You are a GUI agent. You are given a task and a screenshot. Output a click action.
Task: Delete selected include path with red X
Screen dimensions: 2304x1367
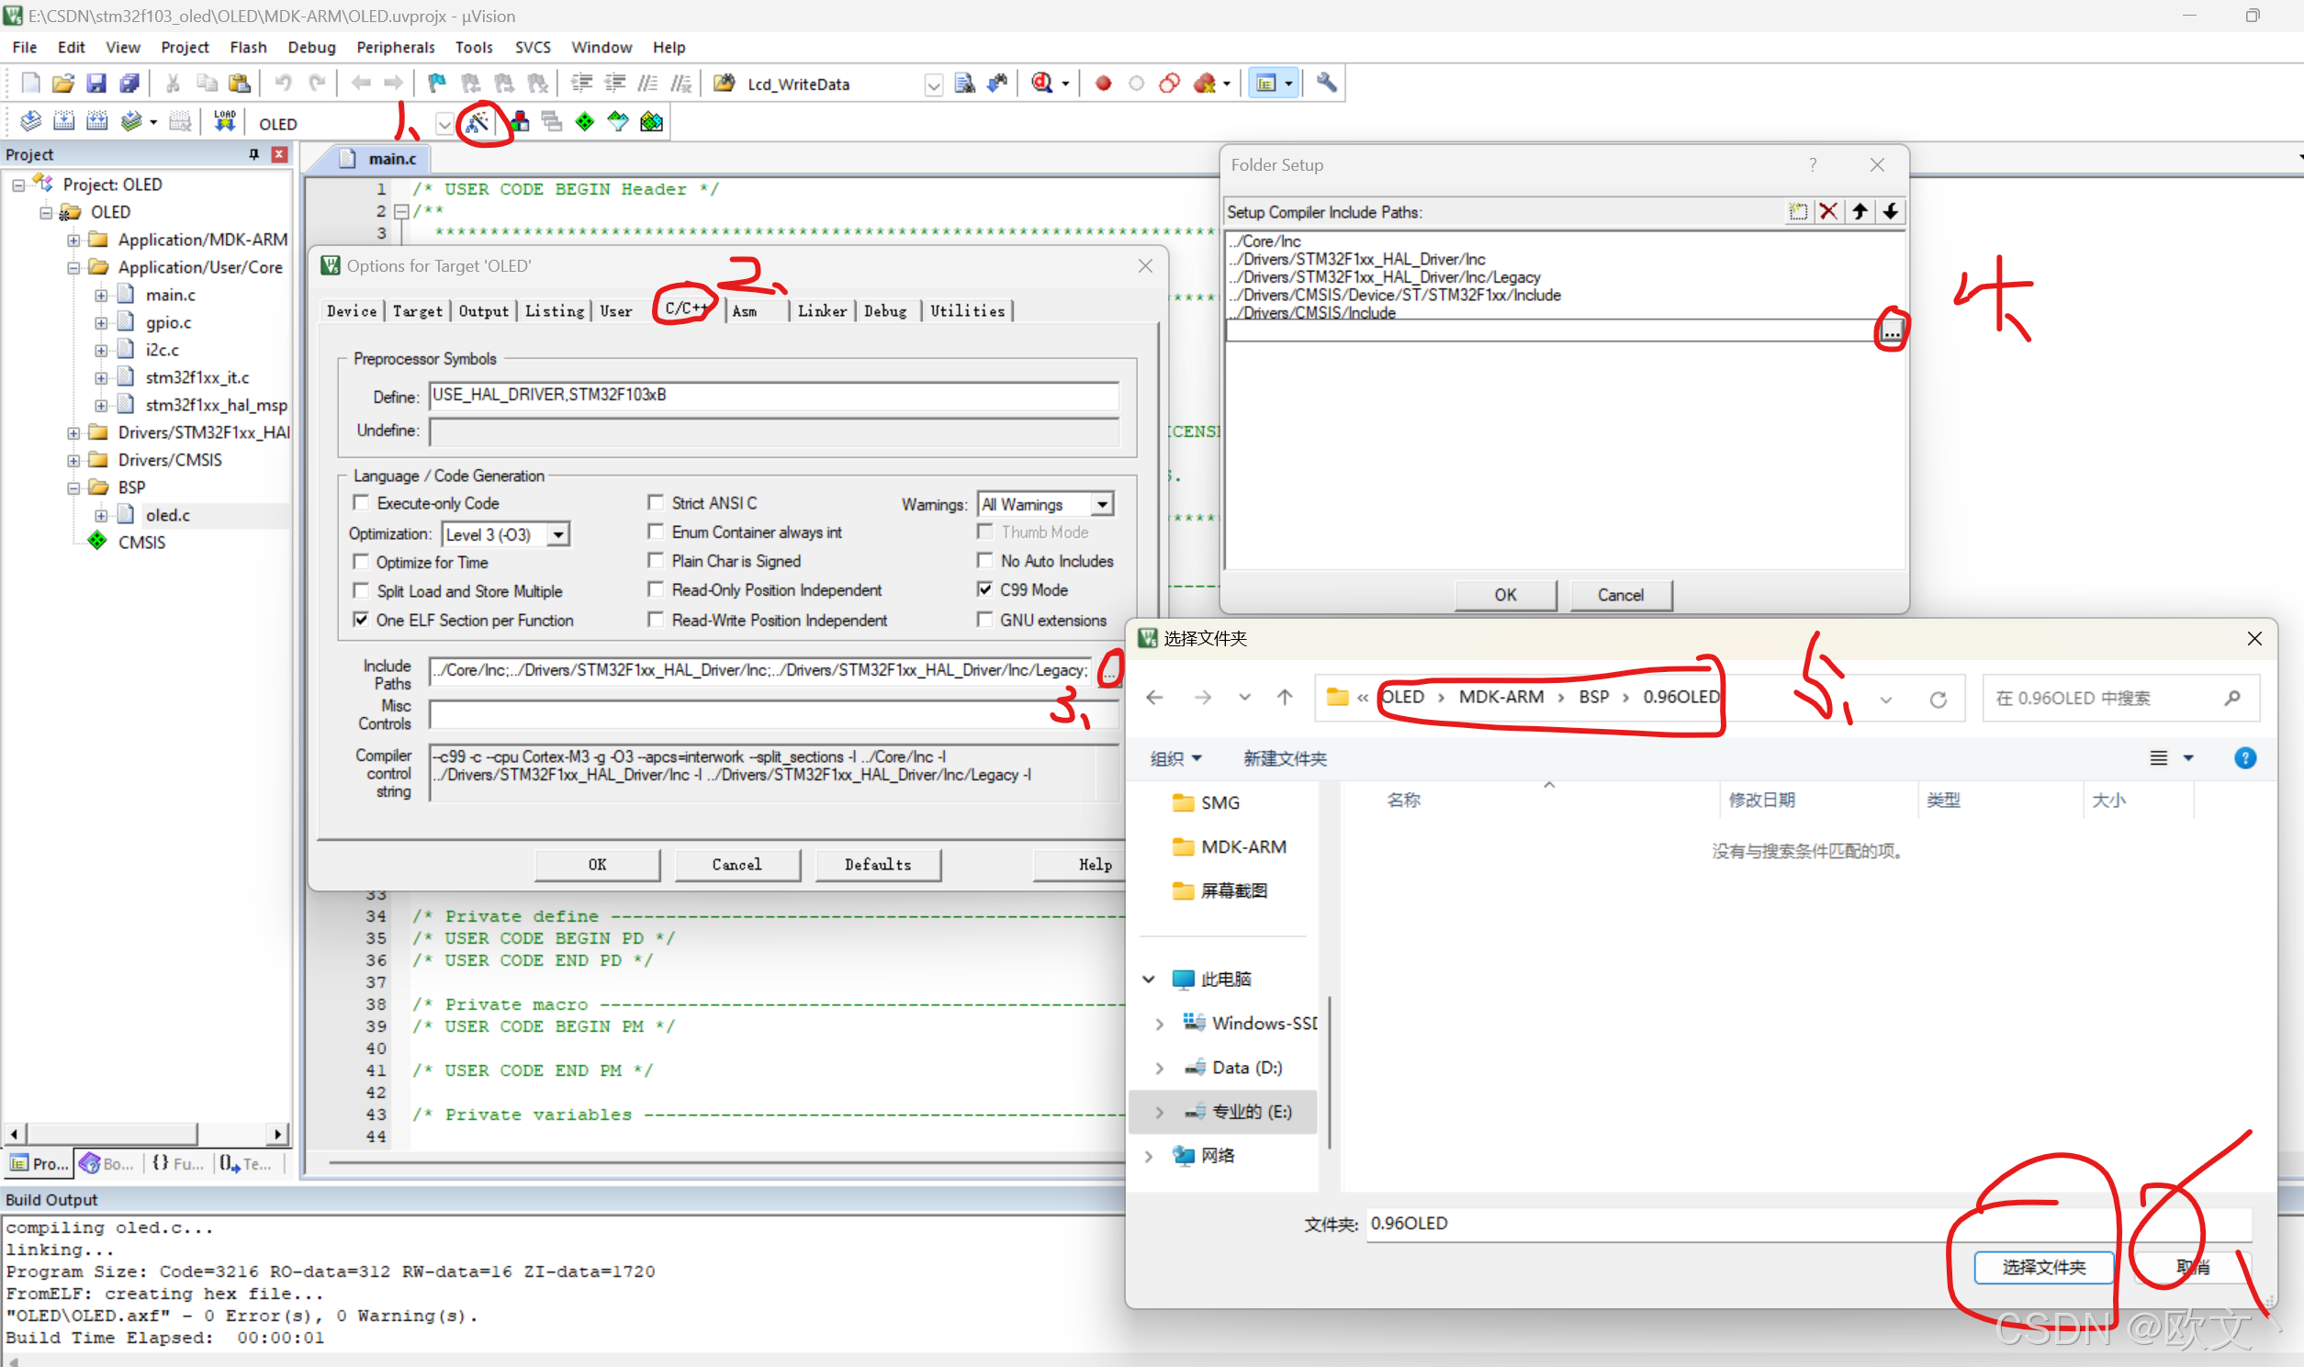[x=1828, y=212]
